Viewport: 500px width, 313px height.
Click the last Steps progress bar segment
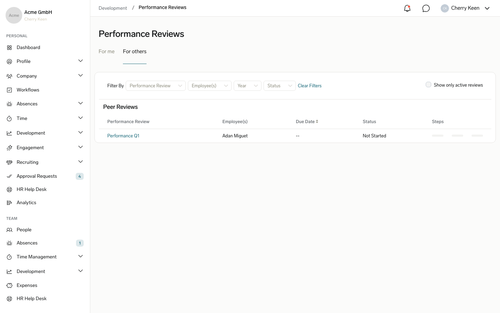coord(477,136)
